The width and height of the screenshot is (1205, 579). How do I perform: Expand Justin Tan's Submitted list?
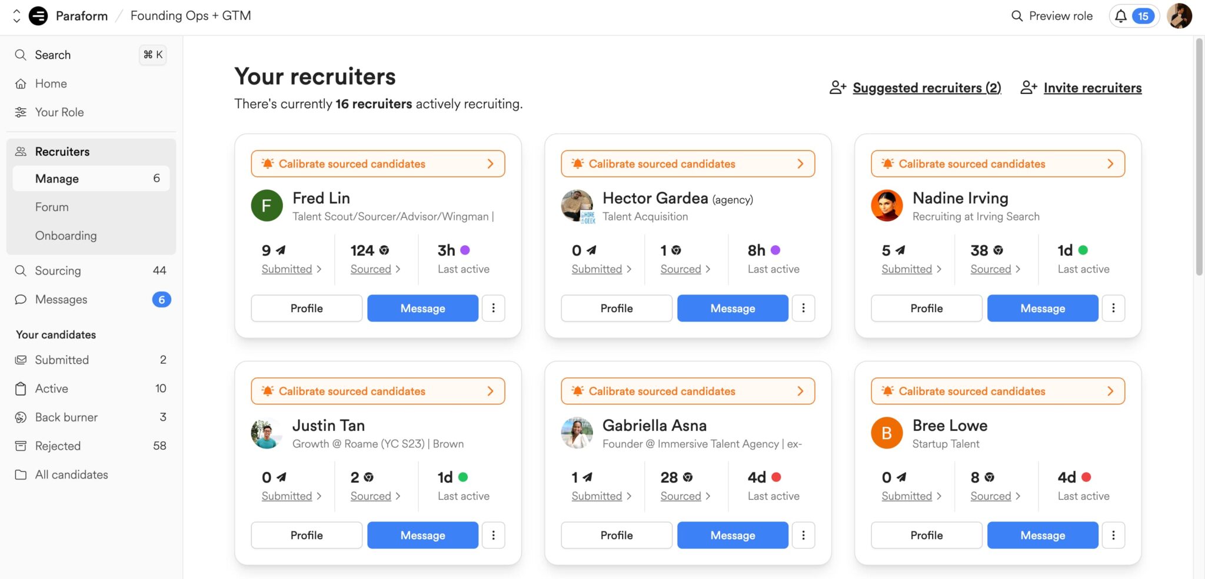click(288, 496)
